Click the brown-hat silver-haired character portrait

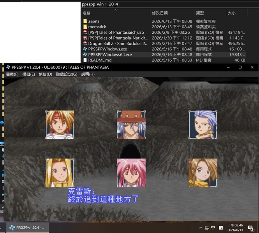pos(131,125)
